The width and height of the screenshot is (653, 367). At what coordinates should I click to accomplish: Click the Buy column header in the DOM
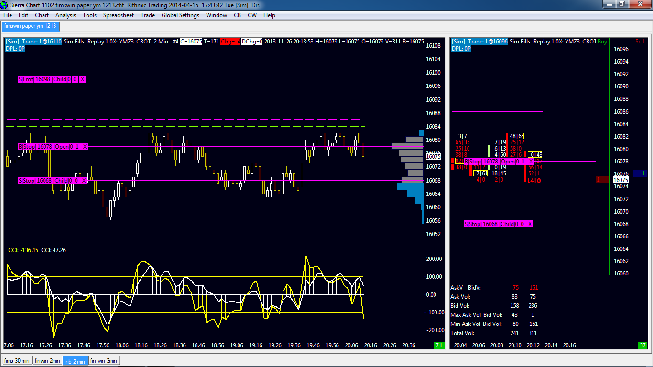click(x=602, y=42)
